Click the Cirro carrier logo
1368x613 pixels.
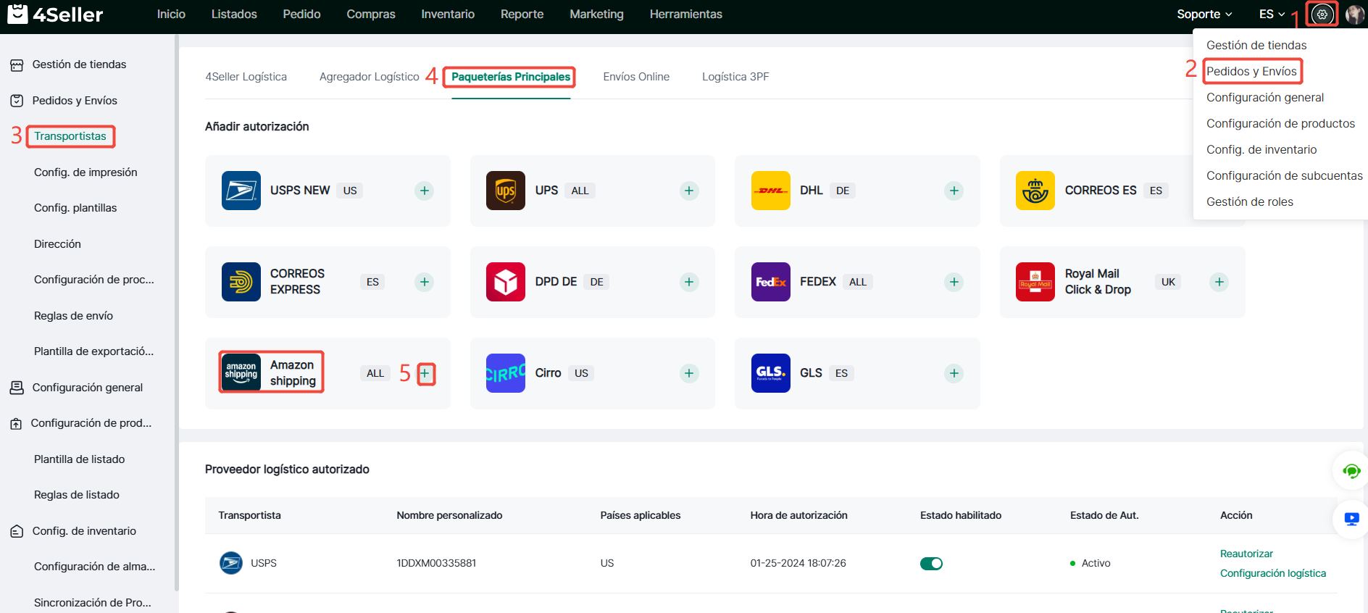[x=506, y=373]
